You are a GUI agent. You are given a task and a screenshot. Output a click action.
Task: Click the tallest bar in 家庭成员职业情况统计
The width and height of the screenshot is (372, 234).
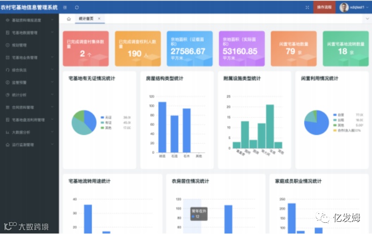click(291, 218)
